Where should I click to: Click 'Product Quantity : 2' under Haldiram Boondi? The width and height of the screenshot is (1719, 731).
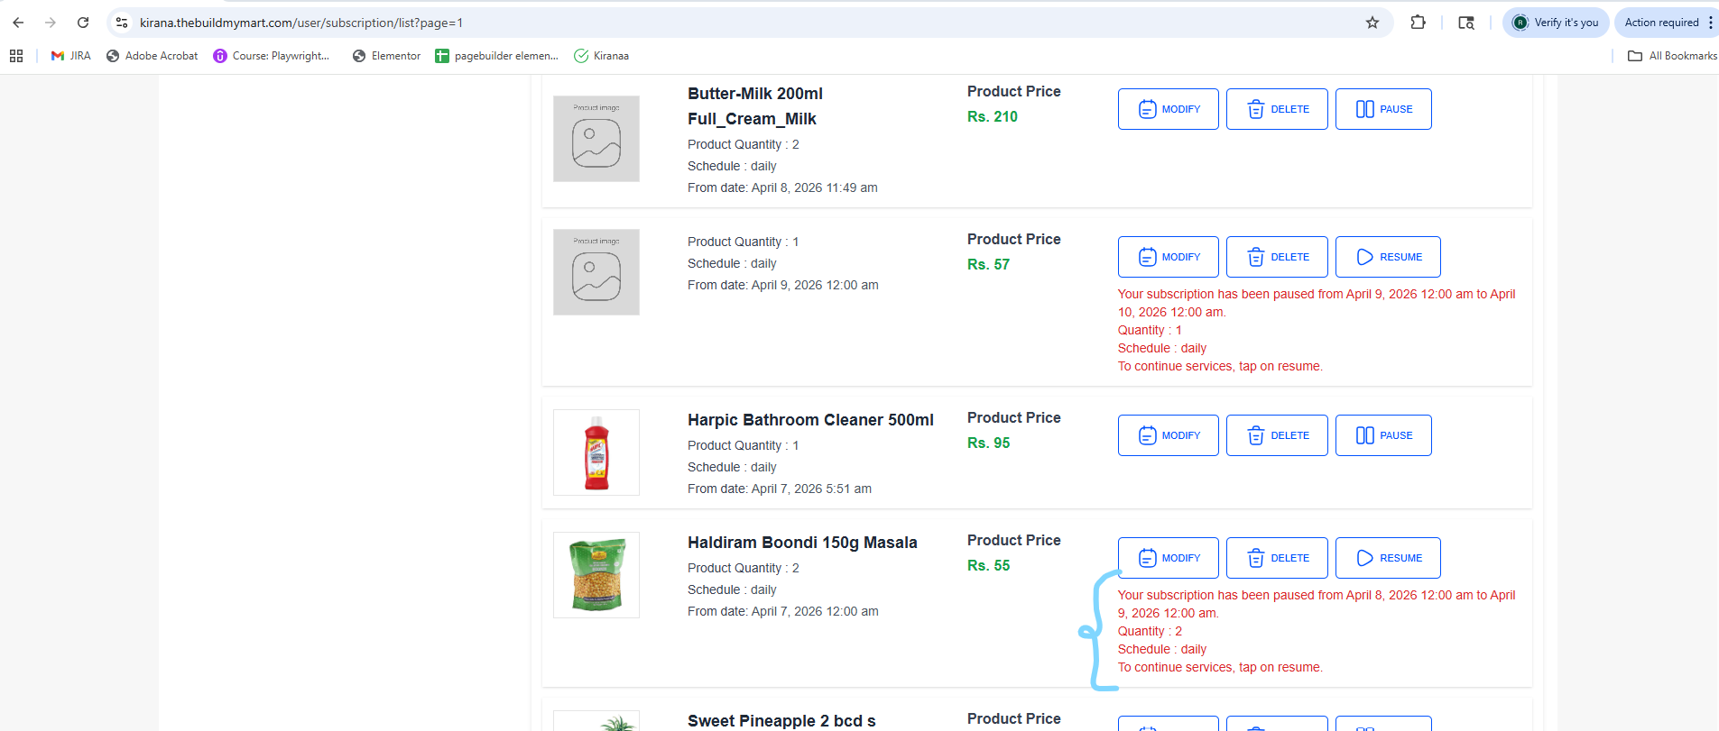coord(744,568)
